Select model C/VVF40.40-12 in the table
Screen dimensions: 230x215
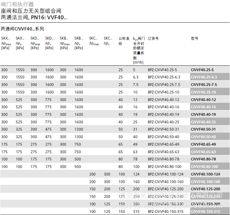point(203,100)
